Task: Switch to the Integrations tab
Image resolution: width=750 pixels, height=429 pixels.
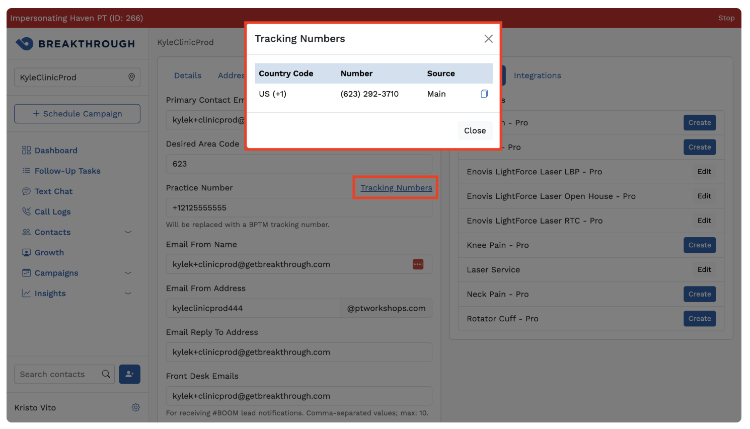Action: [537, 76]
